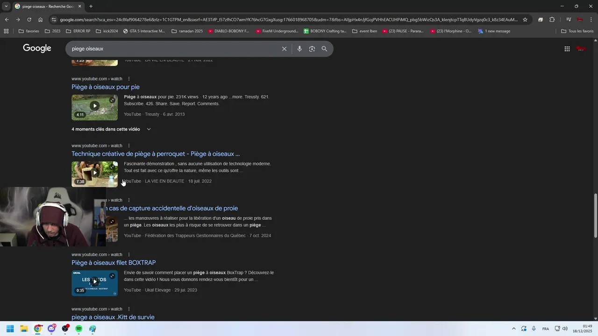This screenshot has height=336, width=598.
Task: Bookmark this page with the star
Action: pos(525,20)
